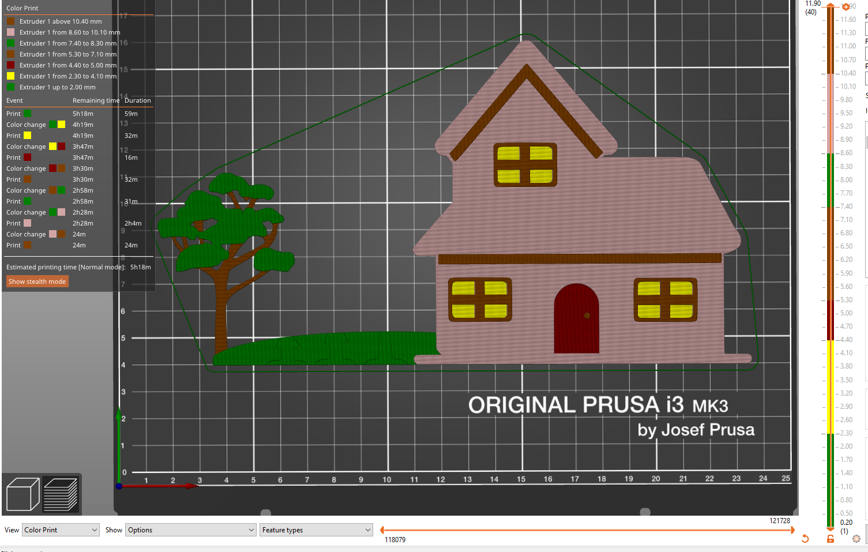Click dark red swatch for 4.40 to 5.00 mm
Viewport: 868px width, 552px height.
coord(10,65)
